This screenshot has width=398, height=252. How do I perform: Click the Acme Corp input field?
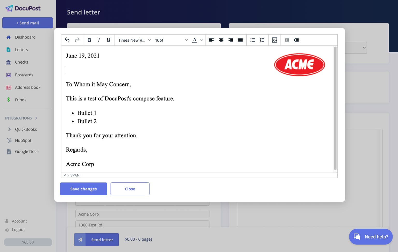click(142, 214)
